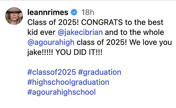Click the 'We love you' text

click(151, 42)
